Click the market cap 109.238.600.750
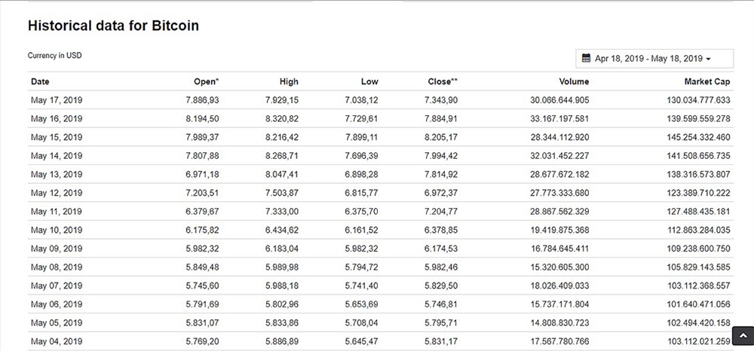The width and height of the screenshot is (754, 351). (x=698, y=249)
